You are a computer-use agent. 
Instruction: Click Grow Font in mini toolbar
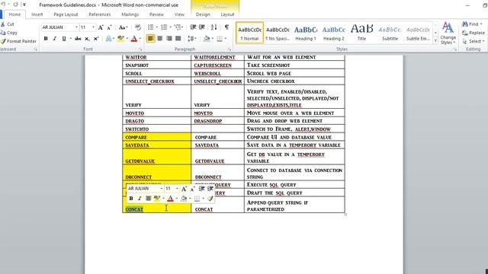184,189
